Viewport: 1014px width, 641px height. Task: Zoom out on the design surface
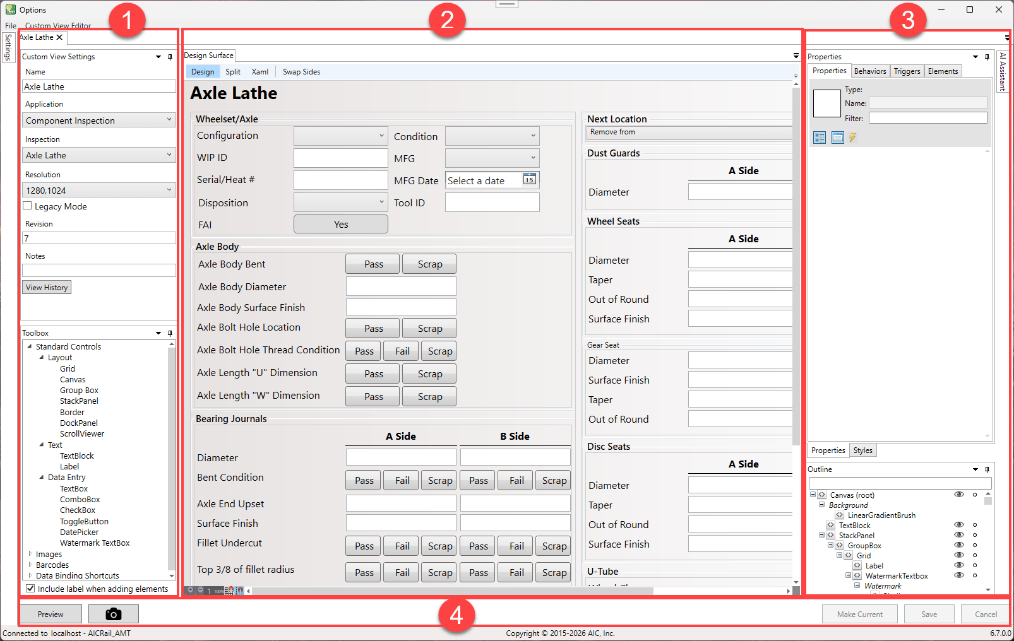[200, 591]
